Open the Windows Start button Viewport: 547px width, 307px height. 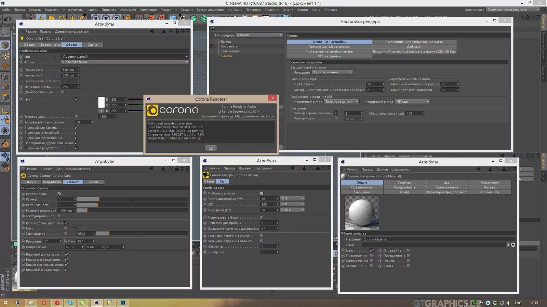[5, 303]
